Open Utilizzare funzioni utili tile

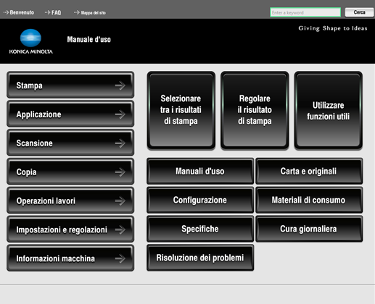[x=328, y=110]
